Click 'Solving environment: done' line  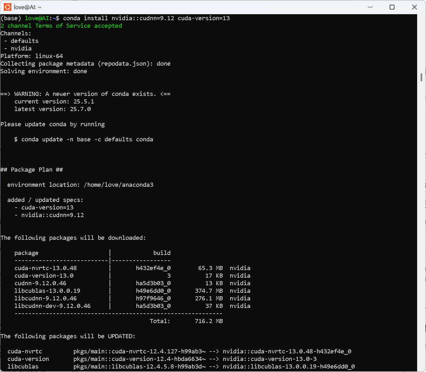point(44,71)
